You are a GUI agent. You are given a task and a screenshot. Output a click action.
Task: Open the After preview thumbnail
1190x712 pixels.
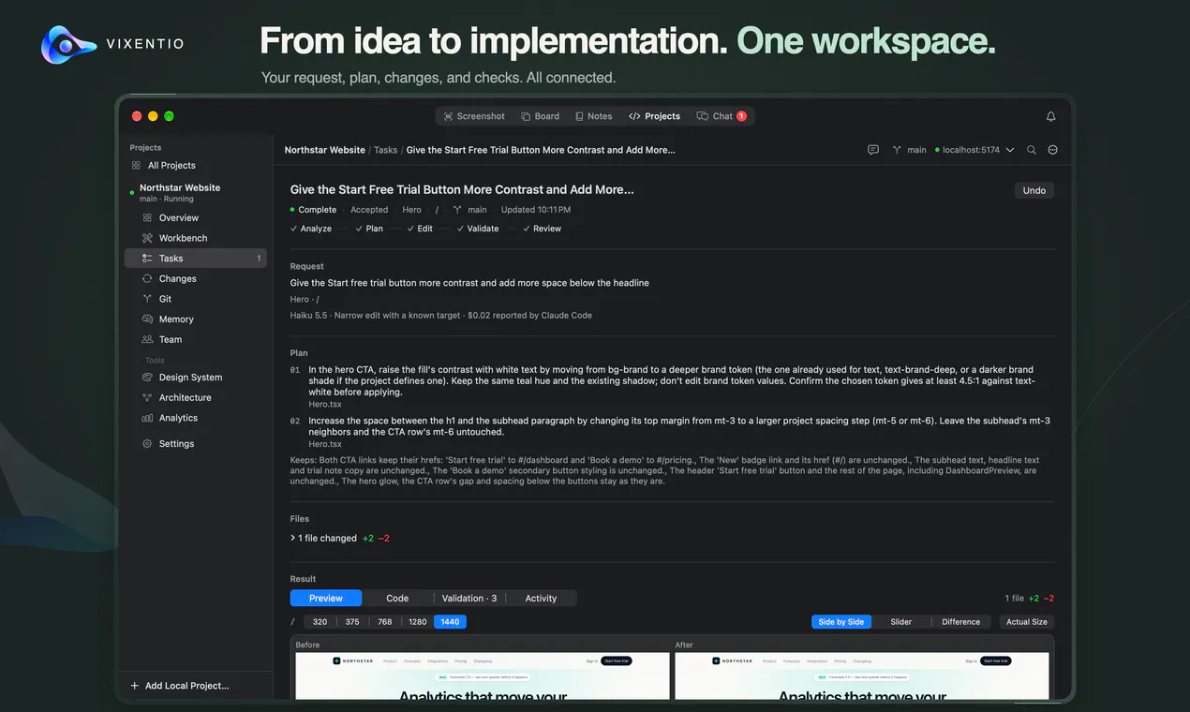(x=862, y=675)
